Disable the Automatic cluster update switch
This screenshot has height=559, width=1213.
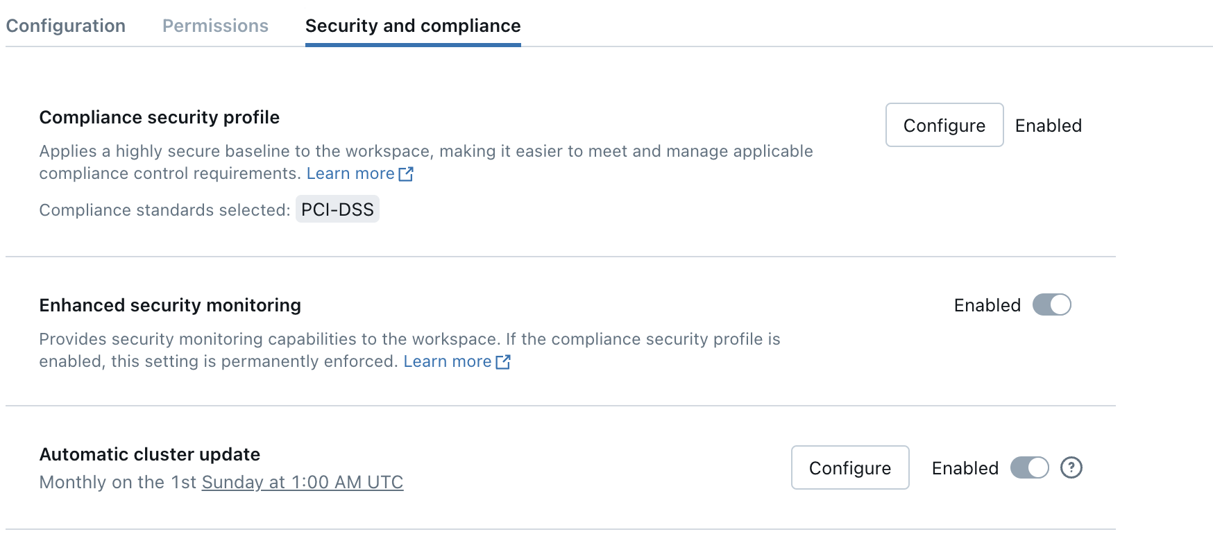click(x=1029, y=468)
